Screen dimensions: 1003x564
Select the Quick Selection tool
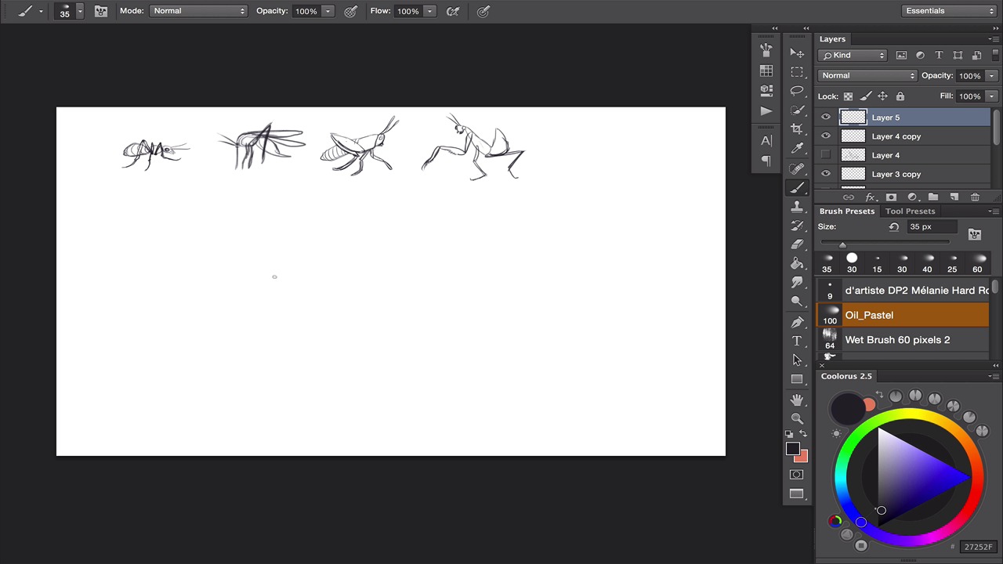(x=797, y=110)
